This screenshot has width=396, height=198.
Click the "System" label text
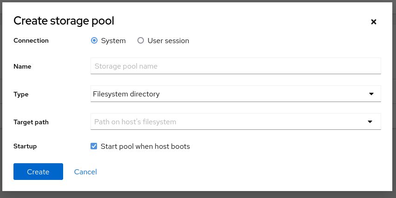(x=113, y=41)
